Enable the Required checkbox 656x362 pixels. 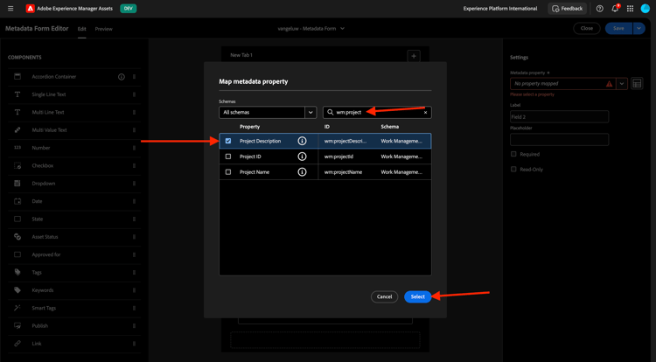513,154
